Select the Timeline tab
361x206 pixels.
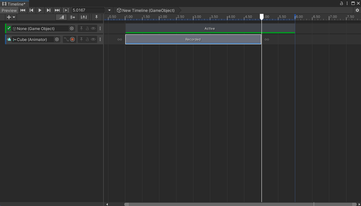(14, 4)
